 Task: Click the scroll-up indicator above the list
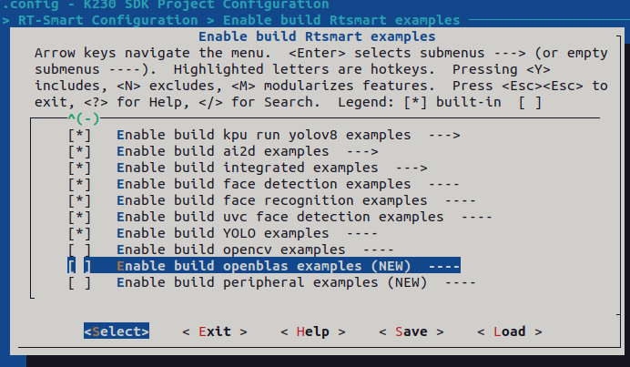tap(83, 118)
